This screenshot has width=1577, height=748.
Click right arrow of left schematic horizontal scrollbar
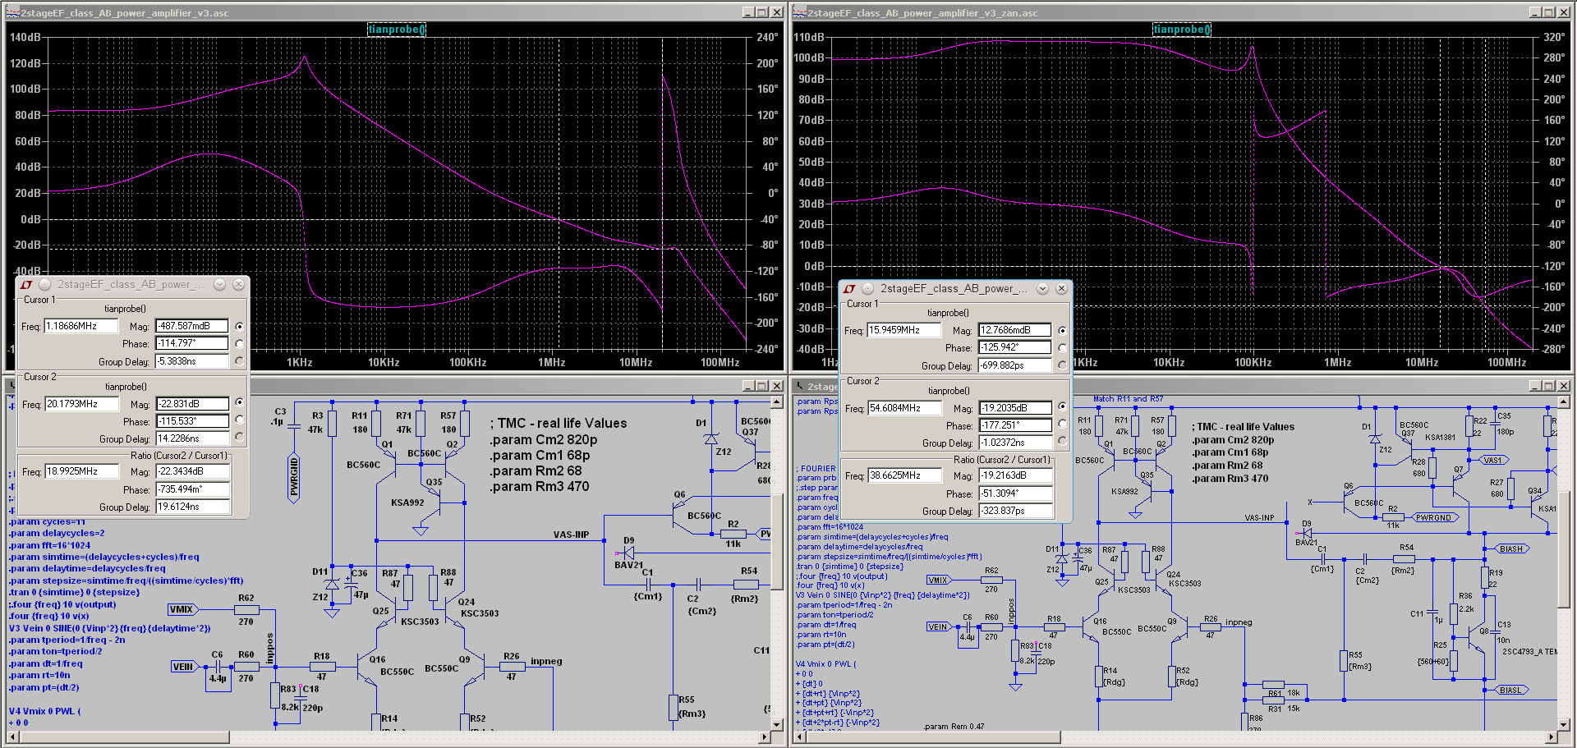(x=764, y=737)
